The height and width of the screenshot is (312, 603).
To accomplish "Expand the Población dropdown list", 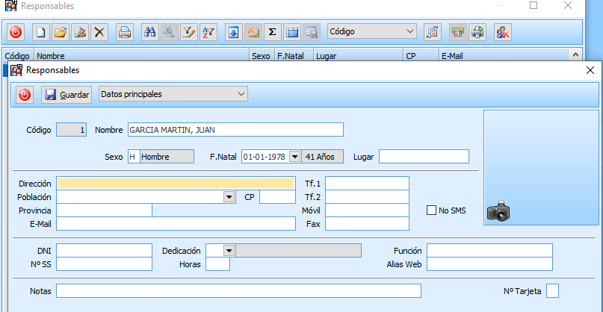I will [229, 197].
